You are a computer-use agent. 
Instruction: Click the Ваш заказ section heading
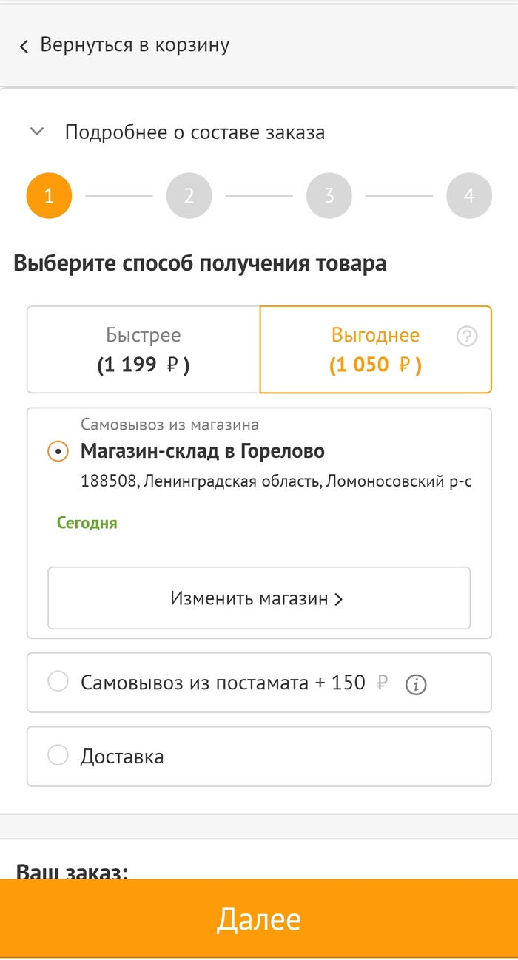[x=73, y=871]
